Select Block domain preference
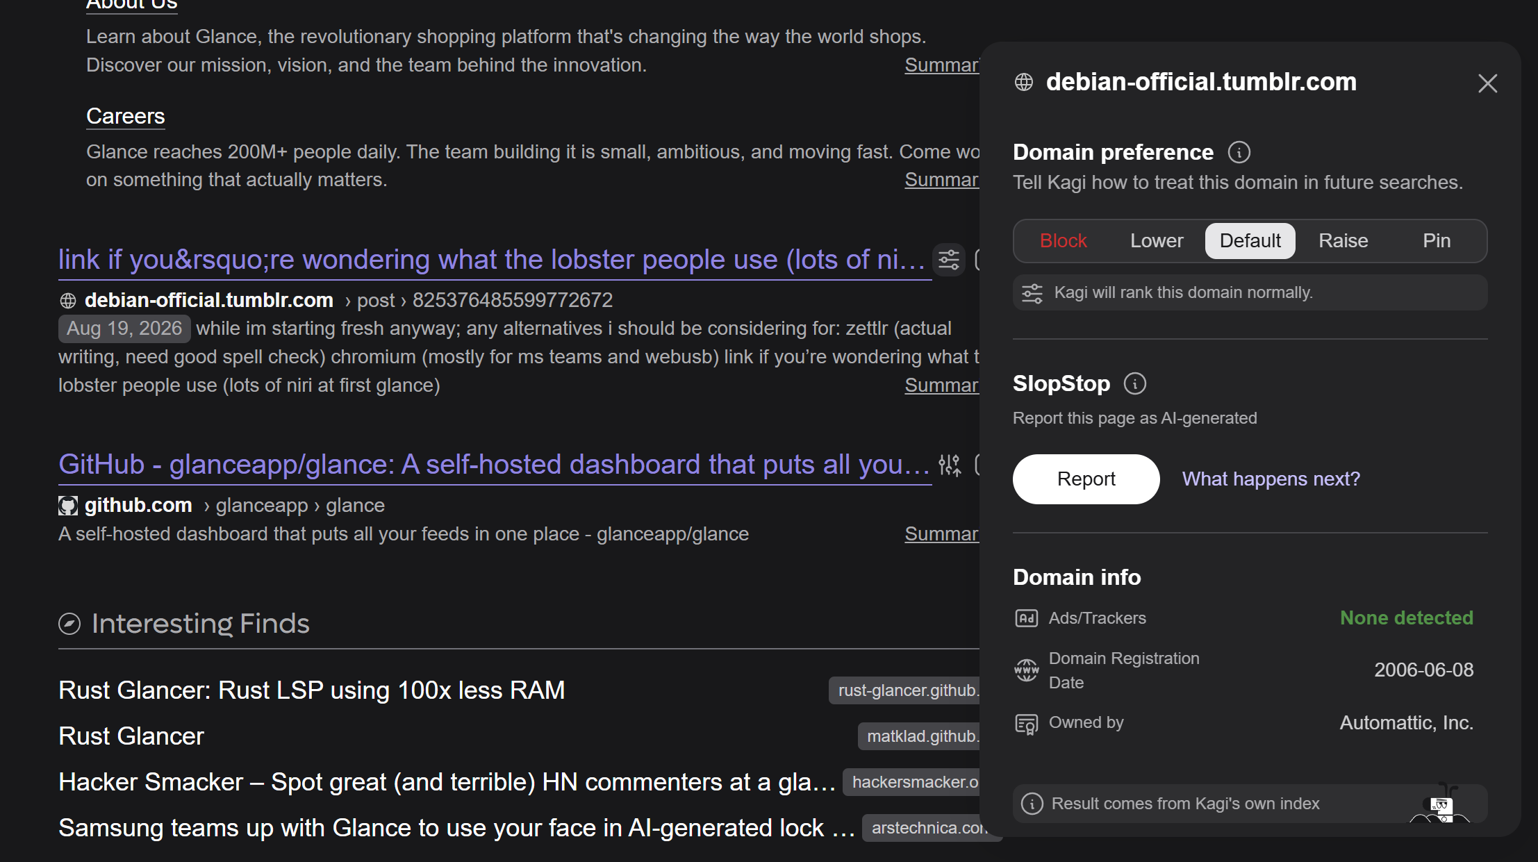Screen dimensions: 1538x862 click(1063, 241)
